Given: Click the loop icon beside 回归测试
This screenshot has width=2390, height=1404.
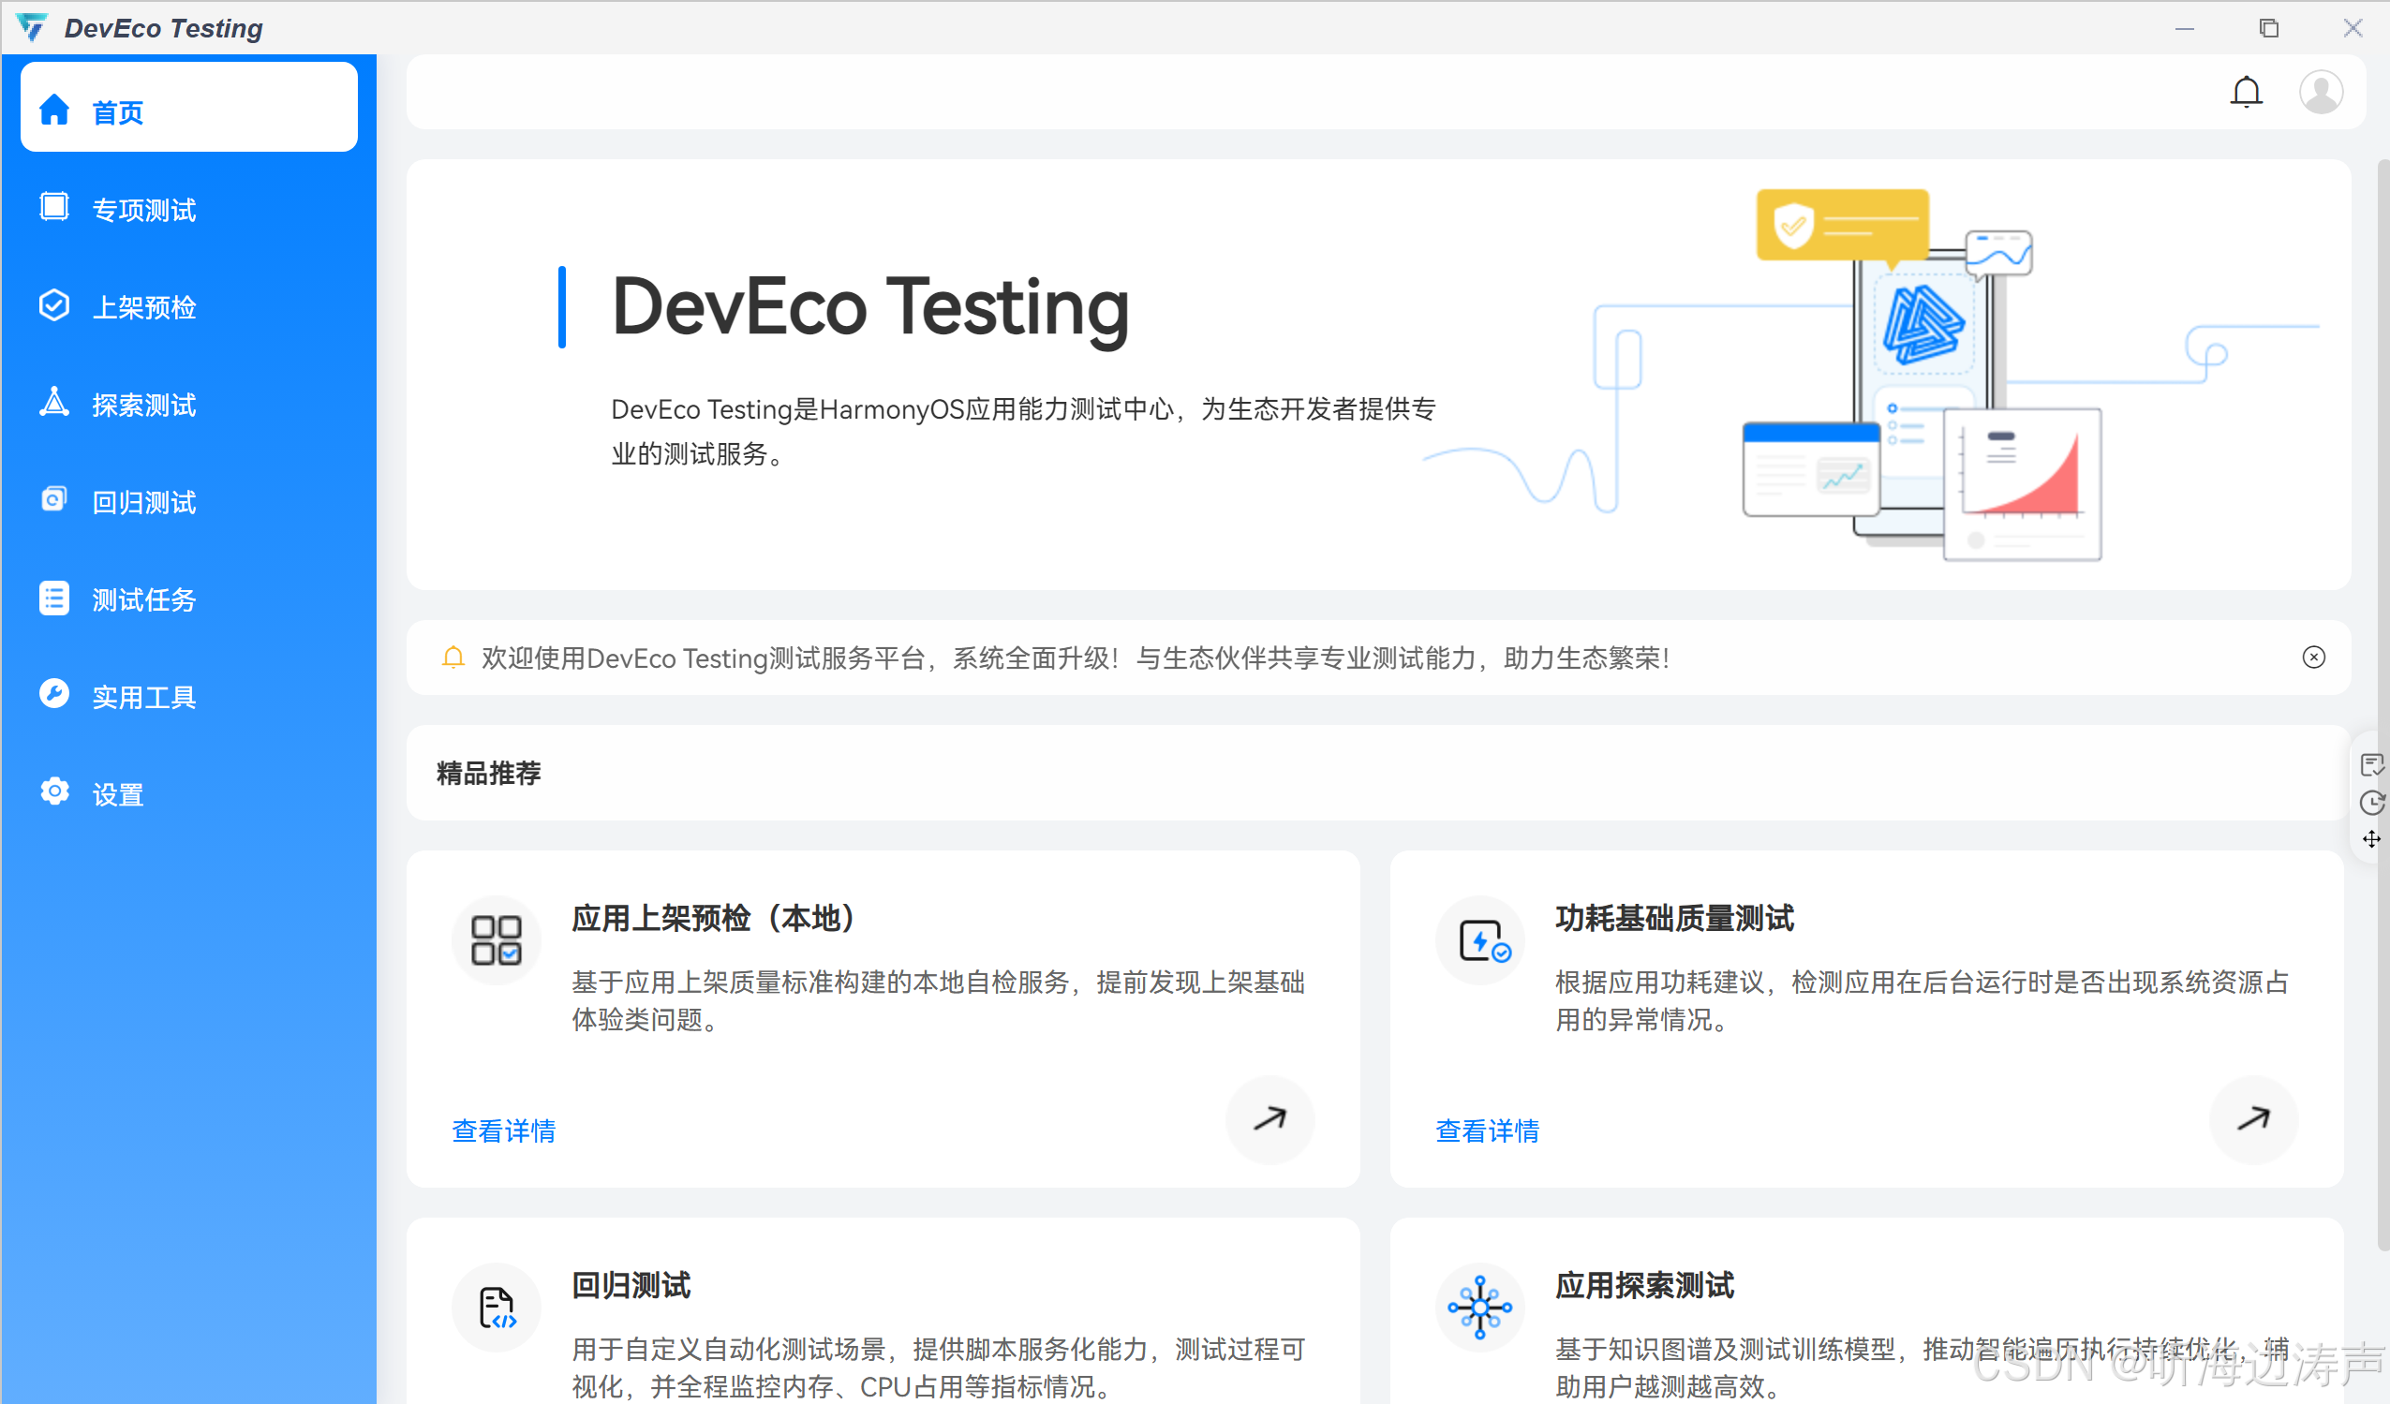Looking at the screenshot, I should pyautogui.click(x=54, y=499).
